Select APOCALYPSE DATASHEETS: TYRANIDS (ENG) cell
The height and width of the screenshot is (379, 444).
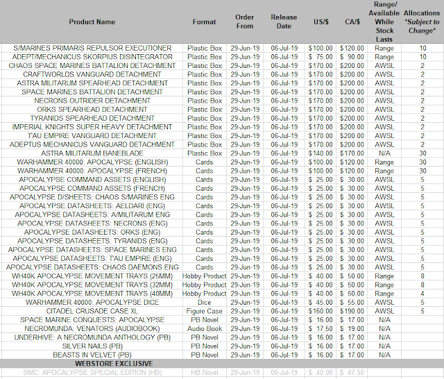click(x=92, y=241)
